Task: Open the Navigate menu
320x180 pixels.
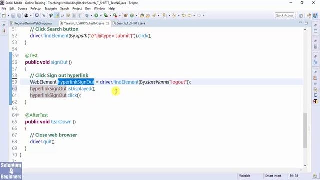Action: [51, 9]
